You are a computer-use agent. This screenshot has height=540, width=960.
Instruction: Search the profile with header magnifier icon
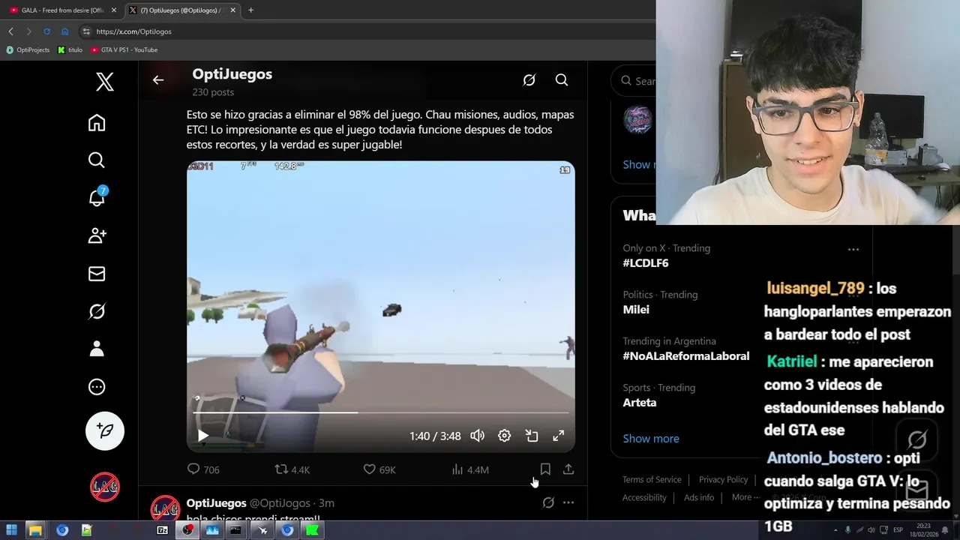pos(562,80)
